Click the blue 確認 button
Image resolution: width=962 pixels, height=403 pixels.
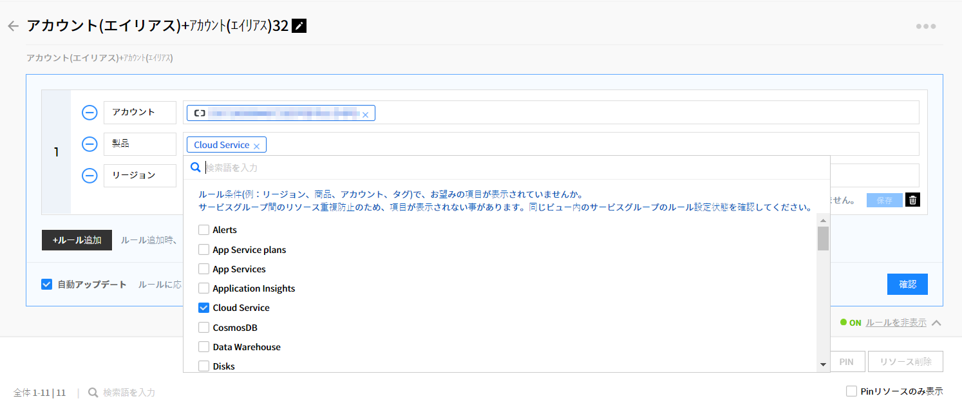pos(907,284)
